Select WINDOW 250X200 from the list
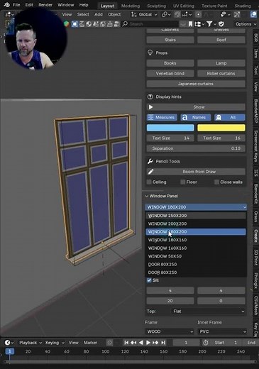The width and height of the screenshot is (259, 369). click(196, 216)
